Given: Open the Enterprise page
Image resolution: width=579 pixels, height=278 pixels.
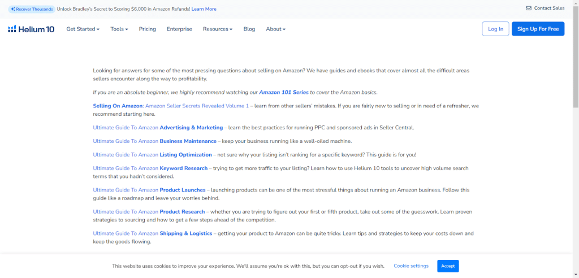Looking at the screenshot, I should (x=179, y=29).
